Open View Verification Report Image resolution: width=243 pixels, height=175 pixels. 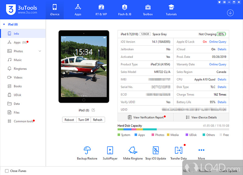pyautogui.click(x=145, y=117)
